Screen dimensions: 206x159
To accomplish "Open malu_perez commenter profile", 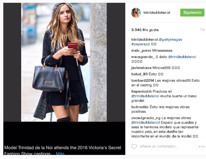I will coord(141,51).
